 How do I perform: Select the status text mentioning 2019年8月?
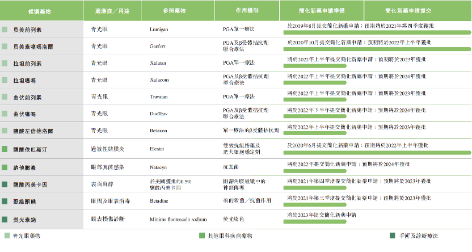[x=361, y=26]
